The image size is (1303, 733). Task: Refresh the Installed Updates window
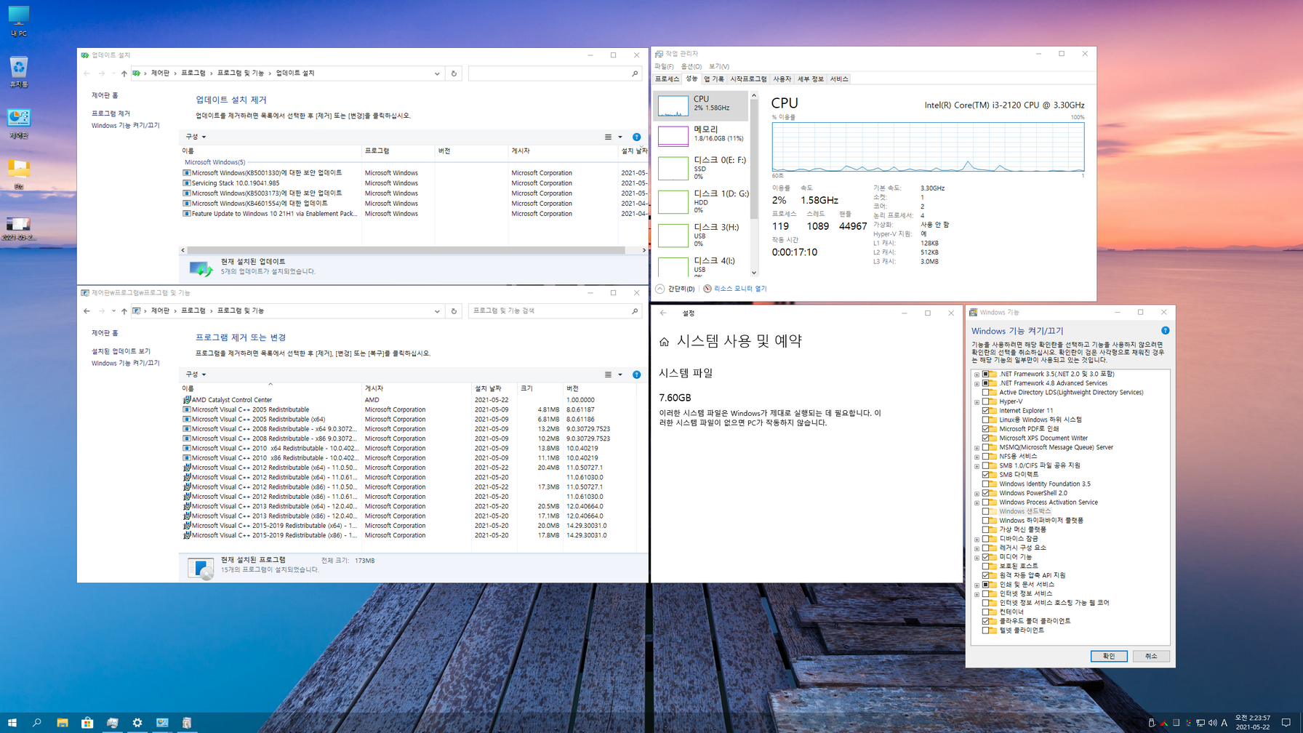pos(454,73)
